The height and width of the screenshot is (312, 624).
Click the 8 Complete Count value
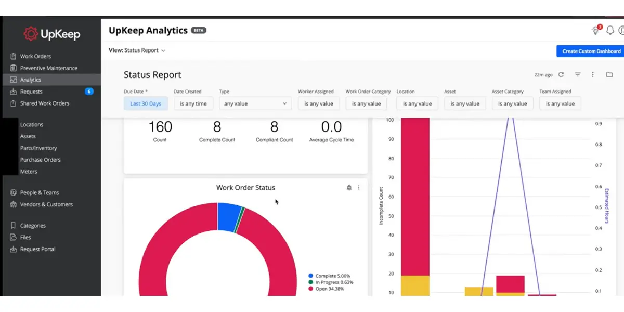(217, 127)
